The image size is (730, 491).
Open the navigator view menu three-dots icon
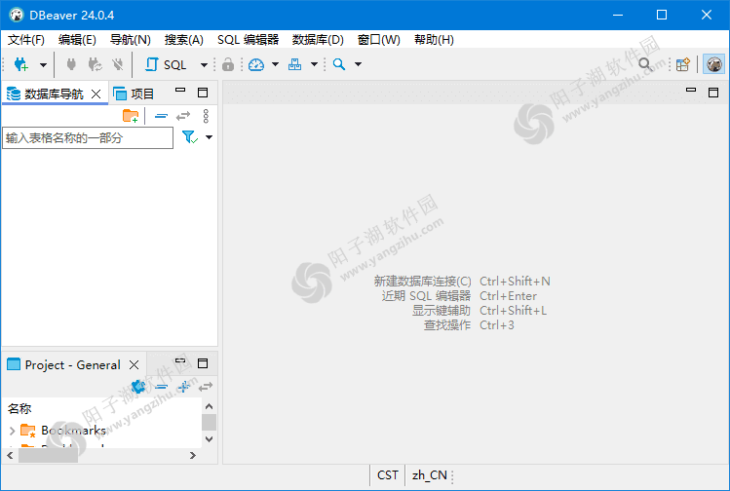pos(206,116)
